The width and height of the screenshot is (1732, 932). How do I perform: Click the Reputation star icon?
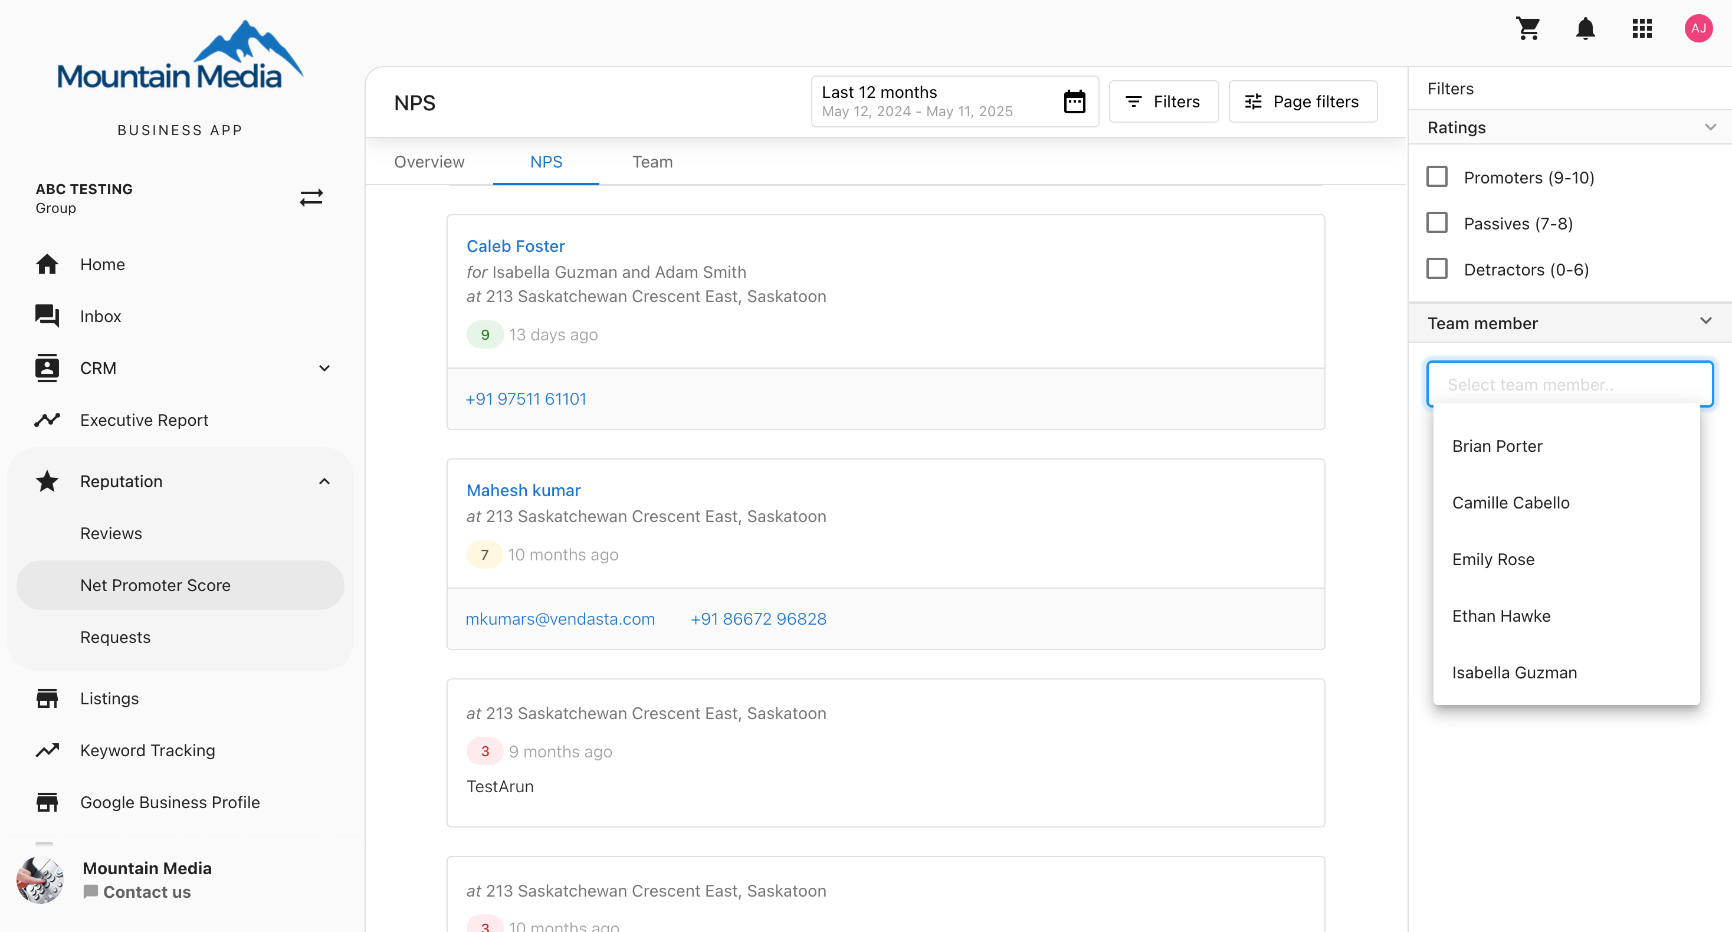pyautogui.click(x=47, y=481)
